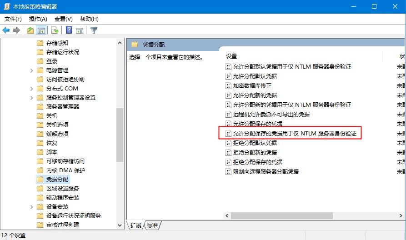This screenshot has width=406, height=240.
Task: Select the 加密数据库修正 policy setting
Action: (252, 86)
